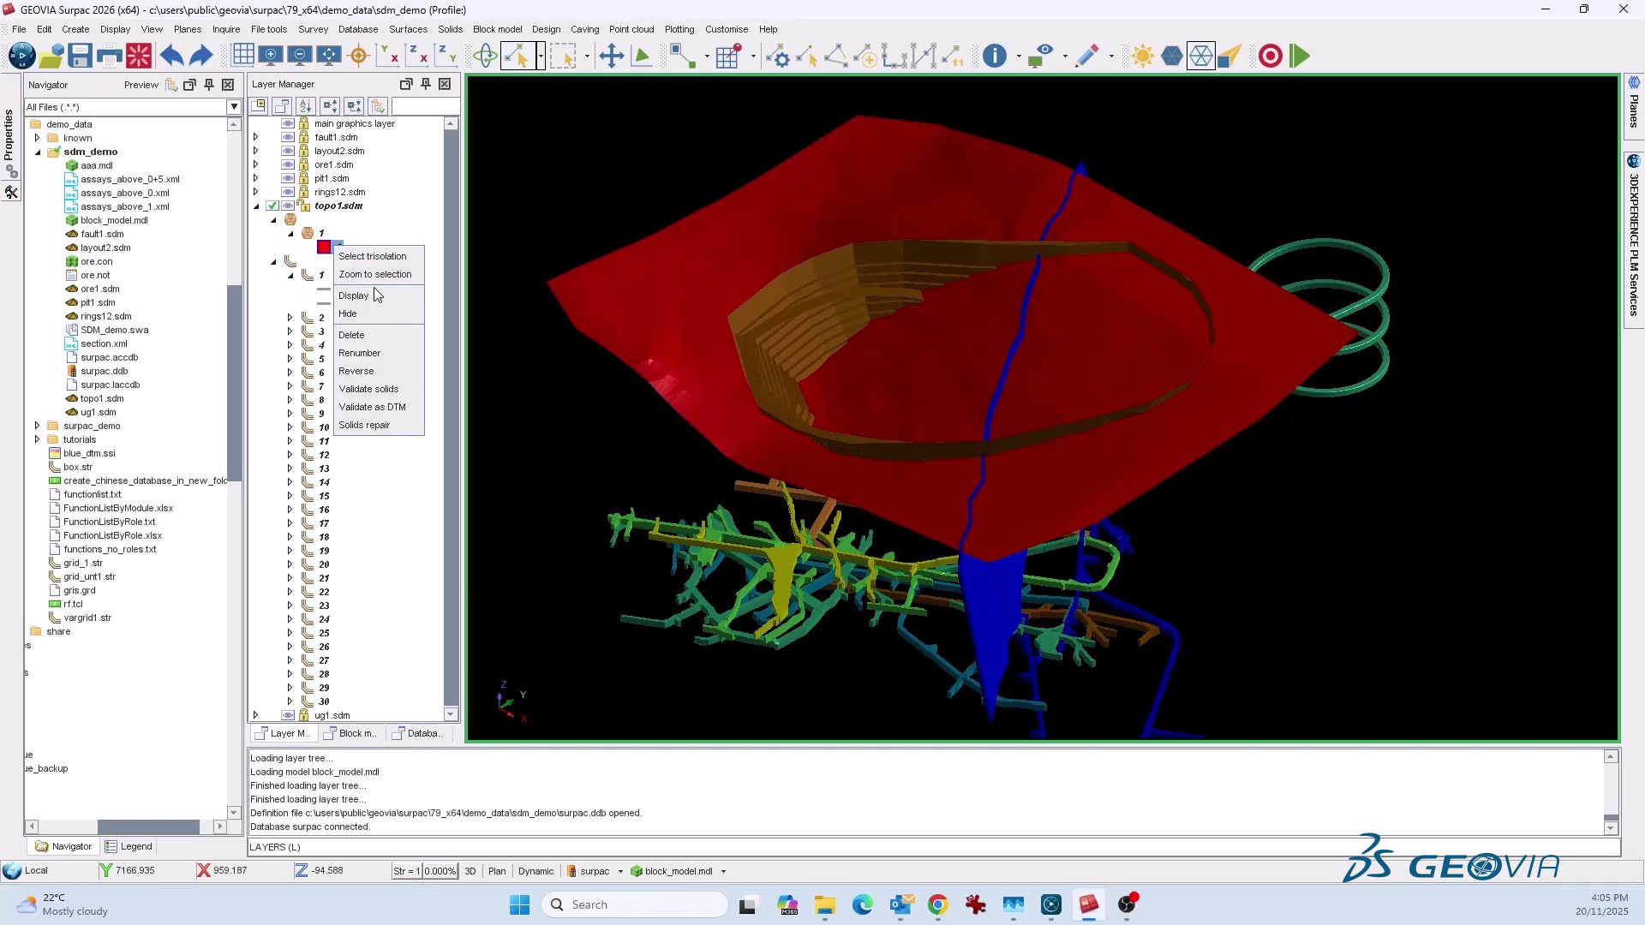This screenshot has height=925, width=1645.
Task: Toggle visibility eye for rings12.sdm layer
Action: coord(288,193)
